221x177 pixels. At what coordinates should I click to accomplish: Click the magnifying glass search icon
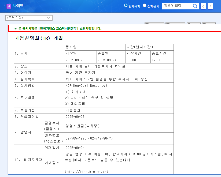tap(195, 6)
